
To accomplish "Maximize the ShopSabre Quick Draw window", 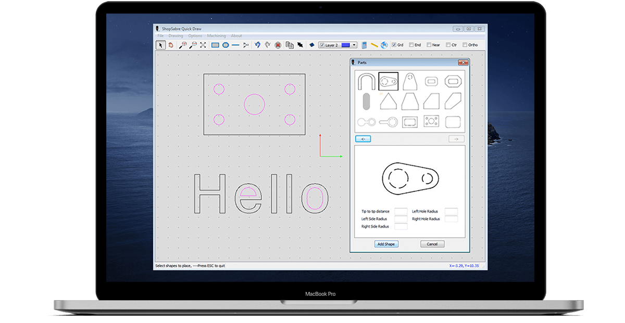I will point(469,29).
